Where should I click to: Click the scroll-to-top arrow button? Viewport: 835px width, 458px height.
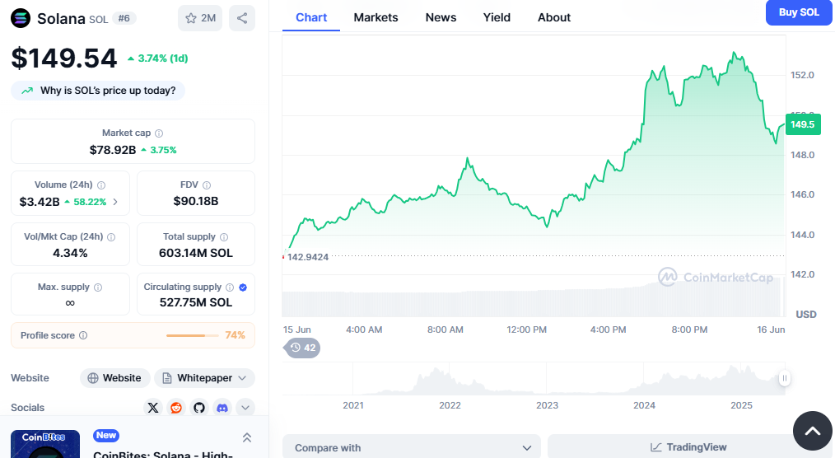point(812,431)
